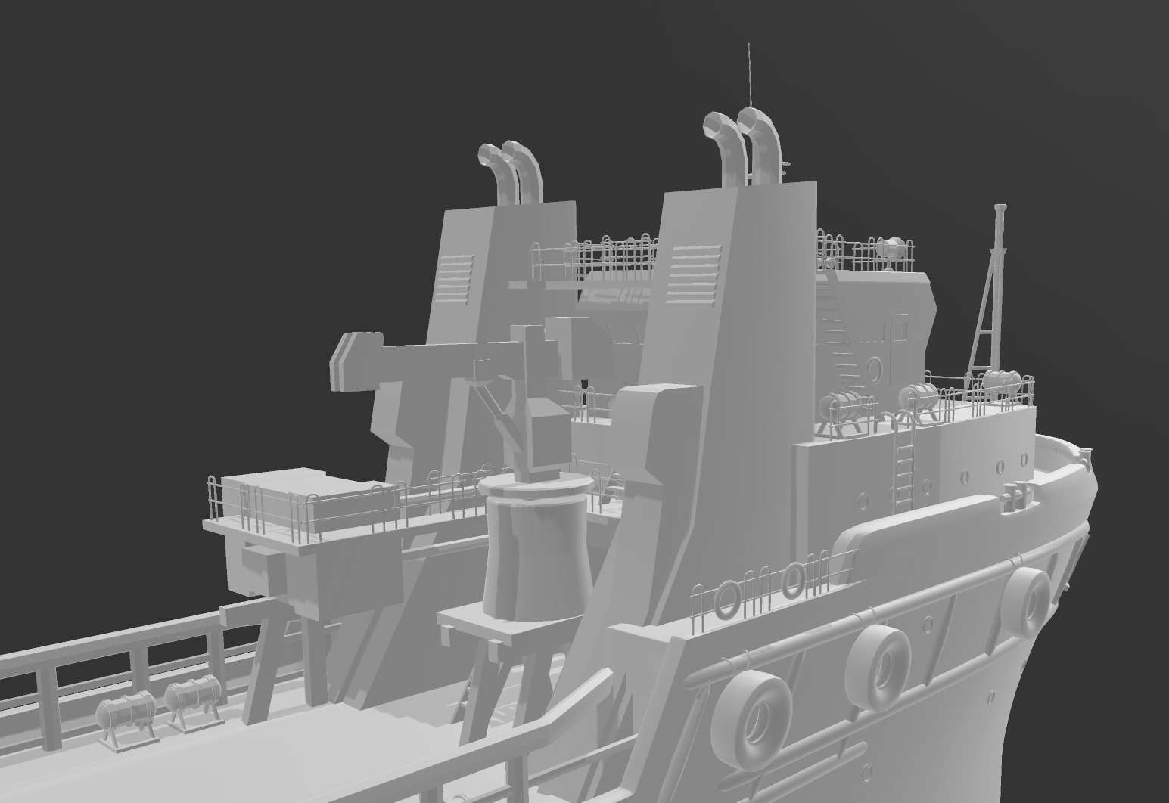Select the round porthole on the bridge wall
This screenshot has height=803, width=1169.
pos(874,369)
